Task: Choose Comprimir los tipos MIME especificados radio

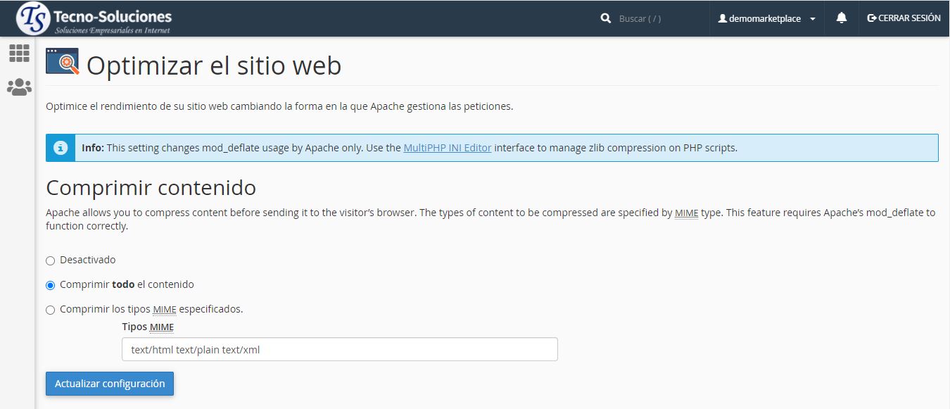Action: pyautogui.click(x=50, y=310)
